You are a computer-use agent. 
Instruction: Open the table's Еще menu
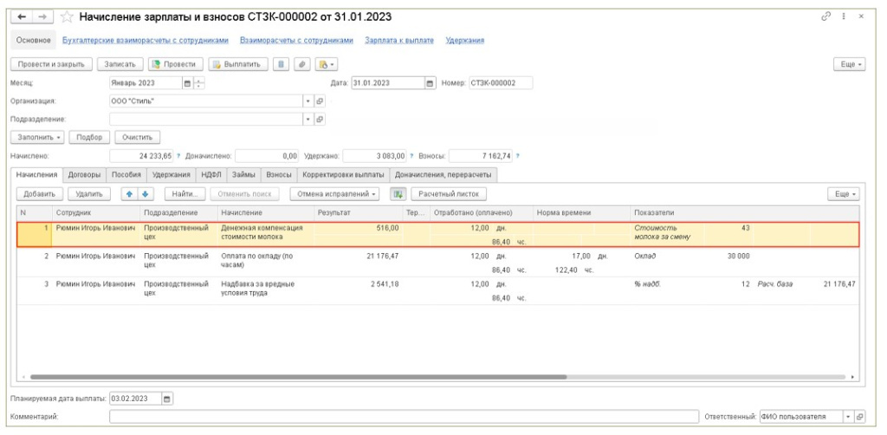point(844,194)
